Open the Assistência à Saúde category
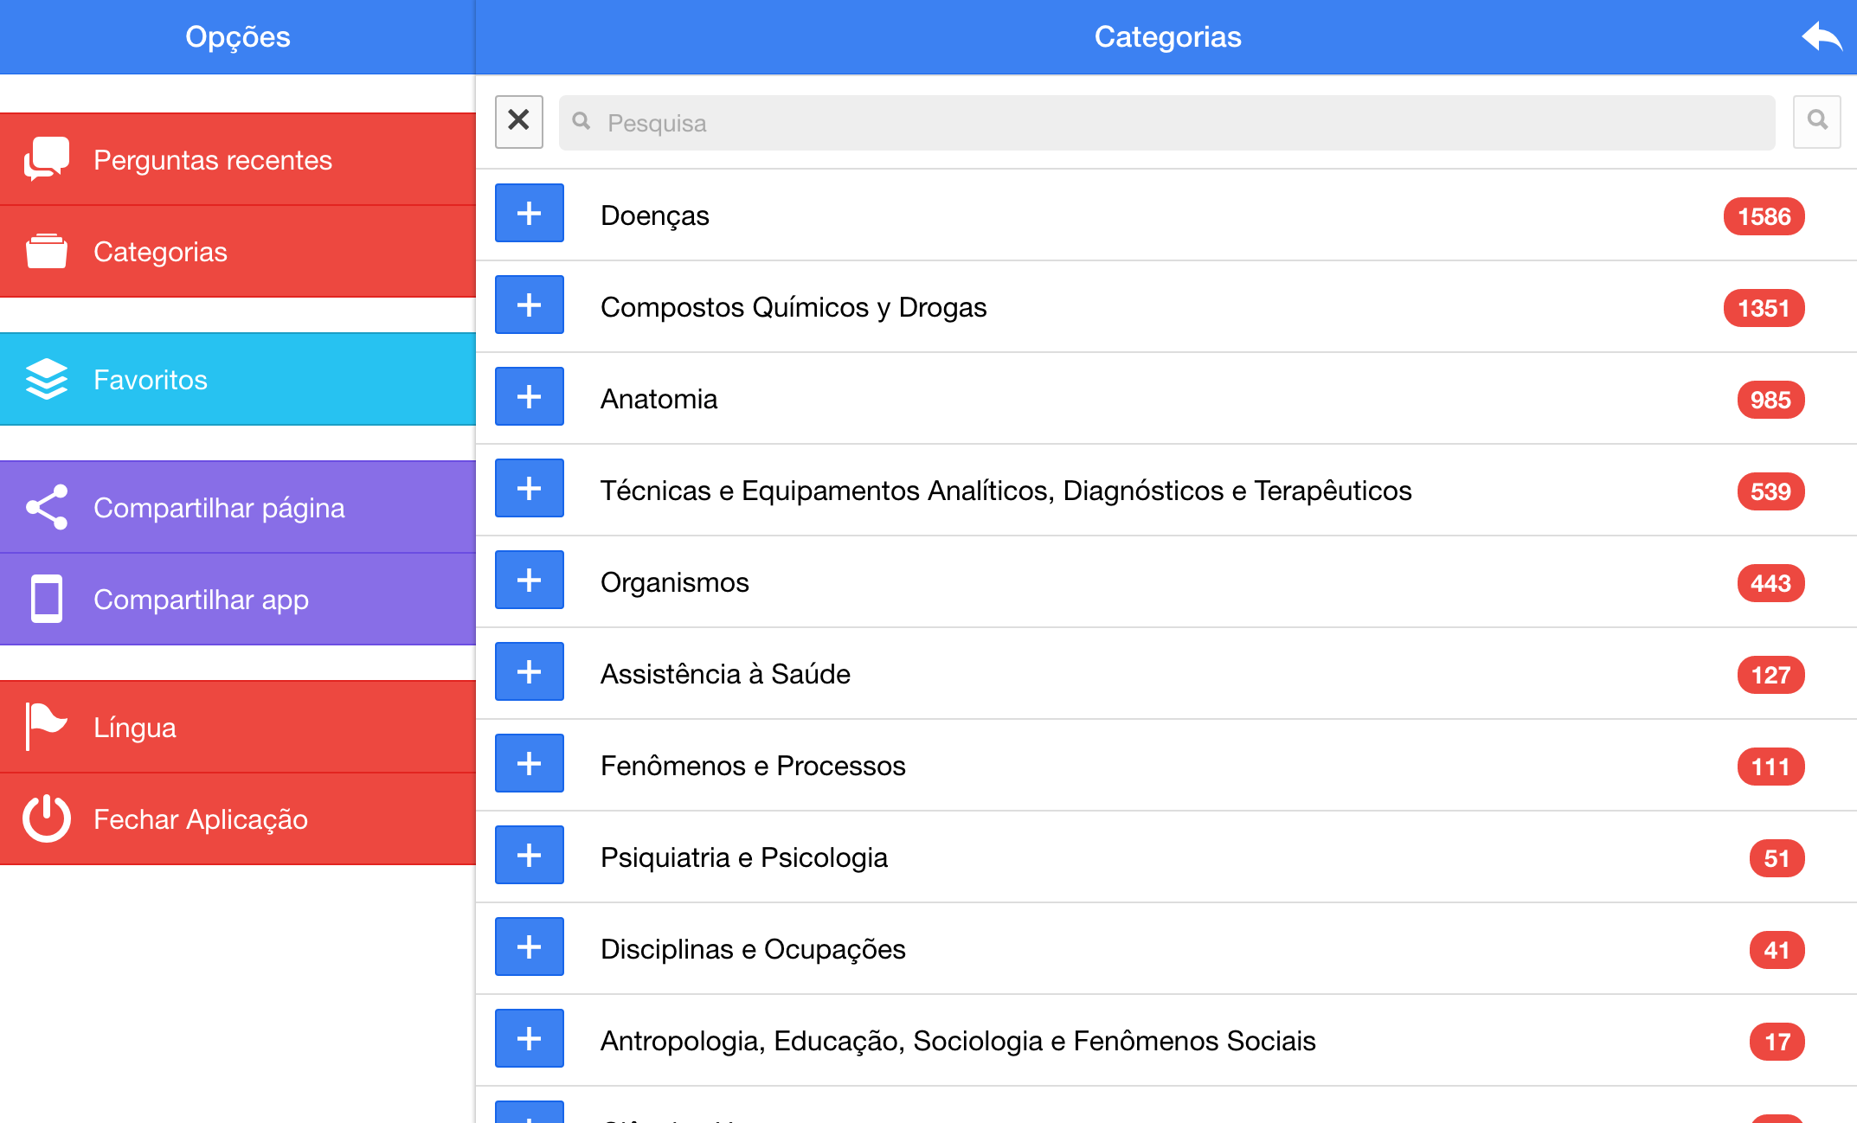Image resolution: width=1857 pixels, height=1123 pixels. click(x=725, y=674)
